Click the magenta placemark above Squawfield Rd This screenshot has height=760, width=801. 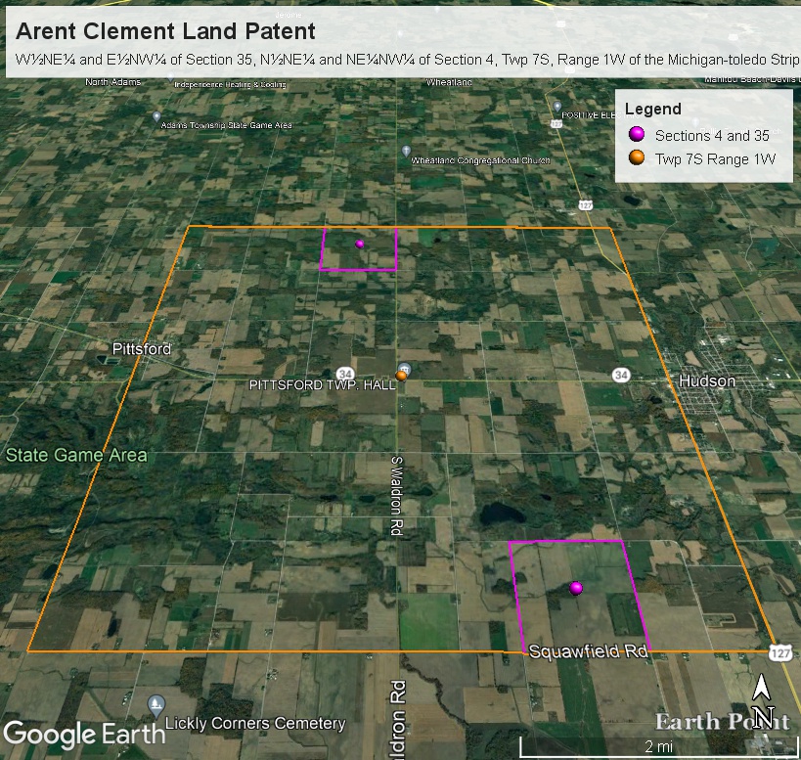coord(576,587)
